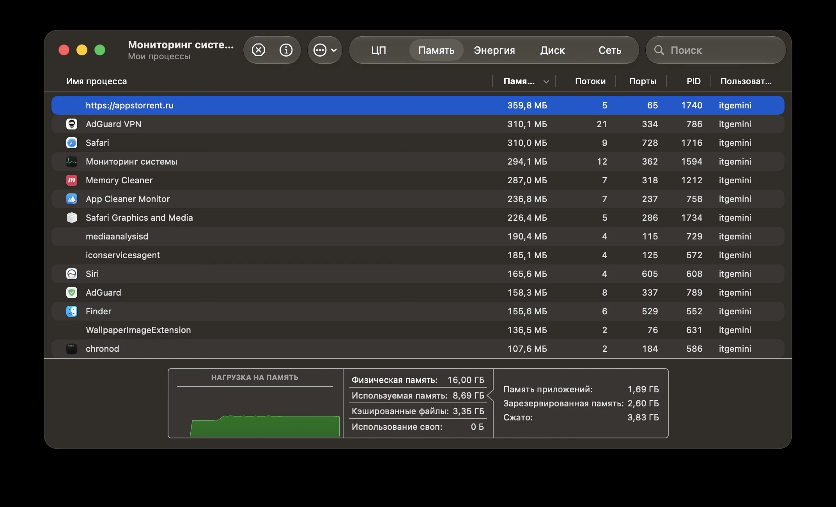Minimize the window with the yellow button

click(82, 50)
